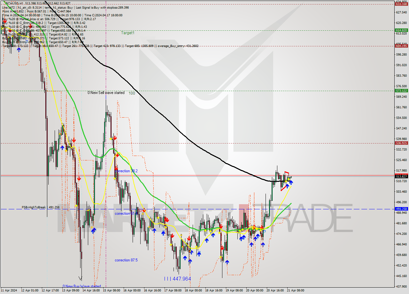Click the '21 Apr 08:00' time label

(x=295, y=290)
